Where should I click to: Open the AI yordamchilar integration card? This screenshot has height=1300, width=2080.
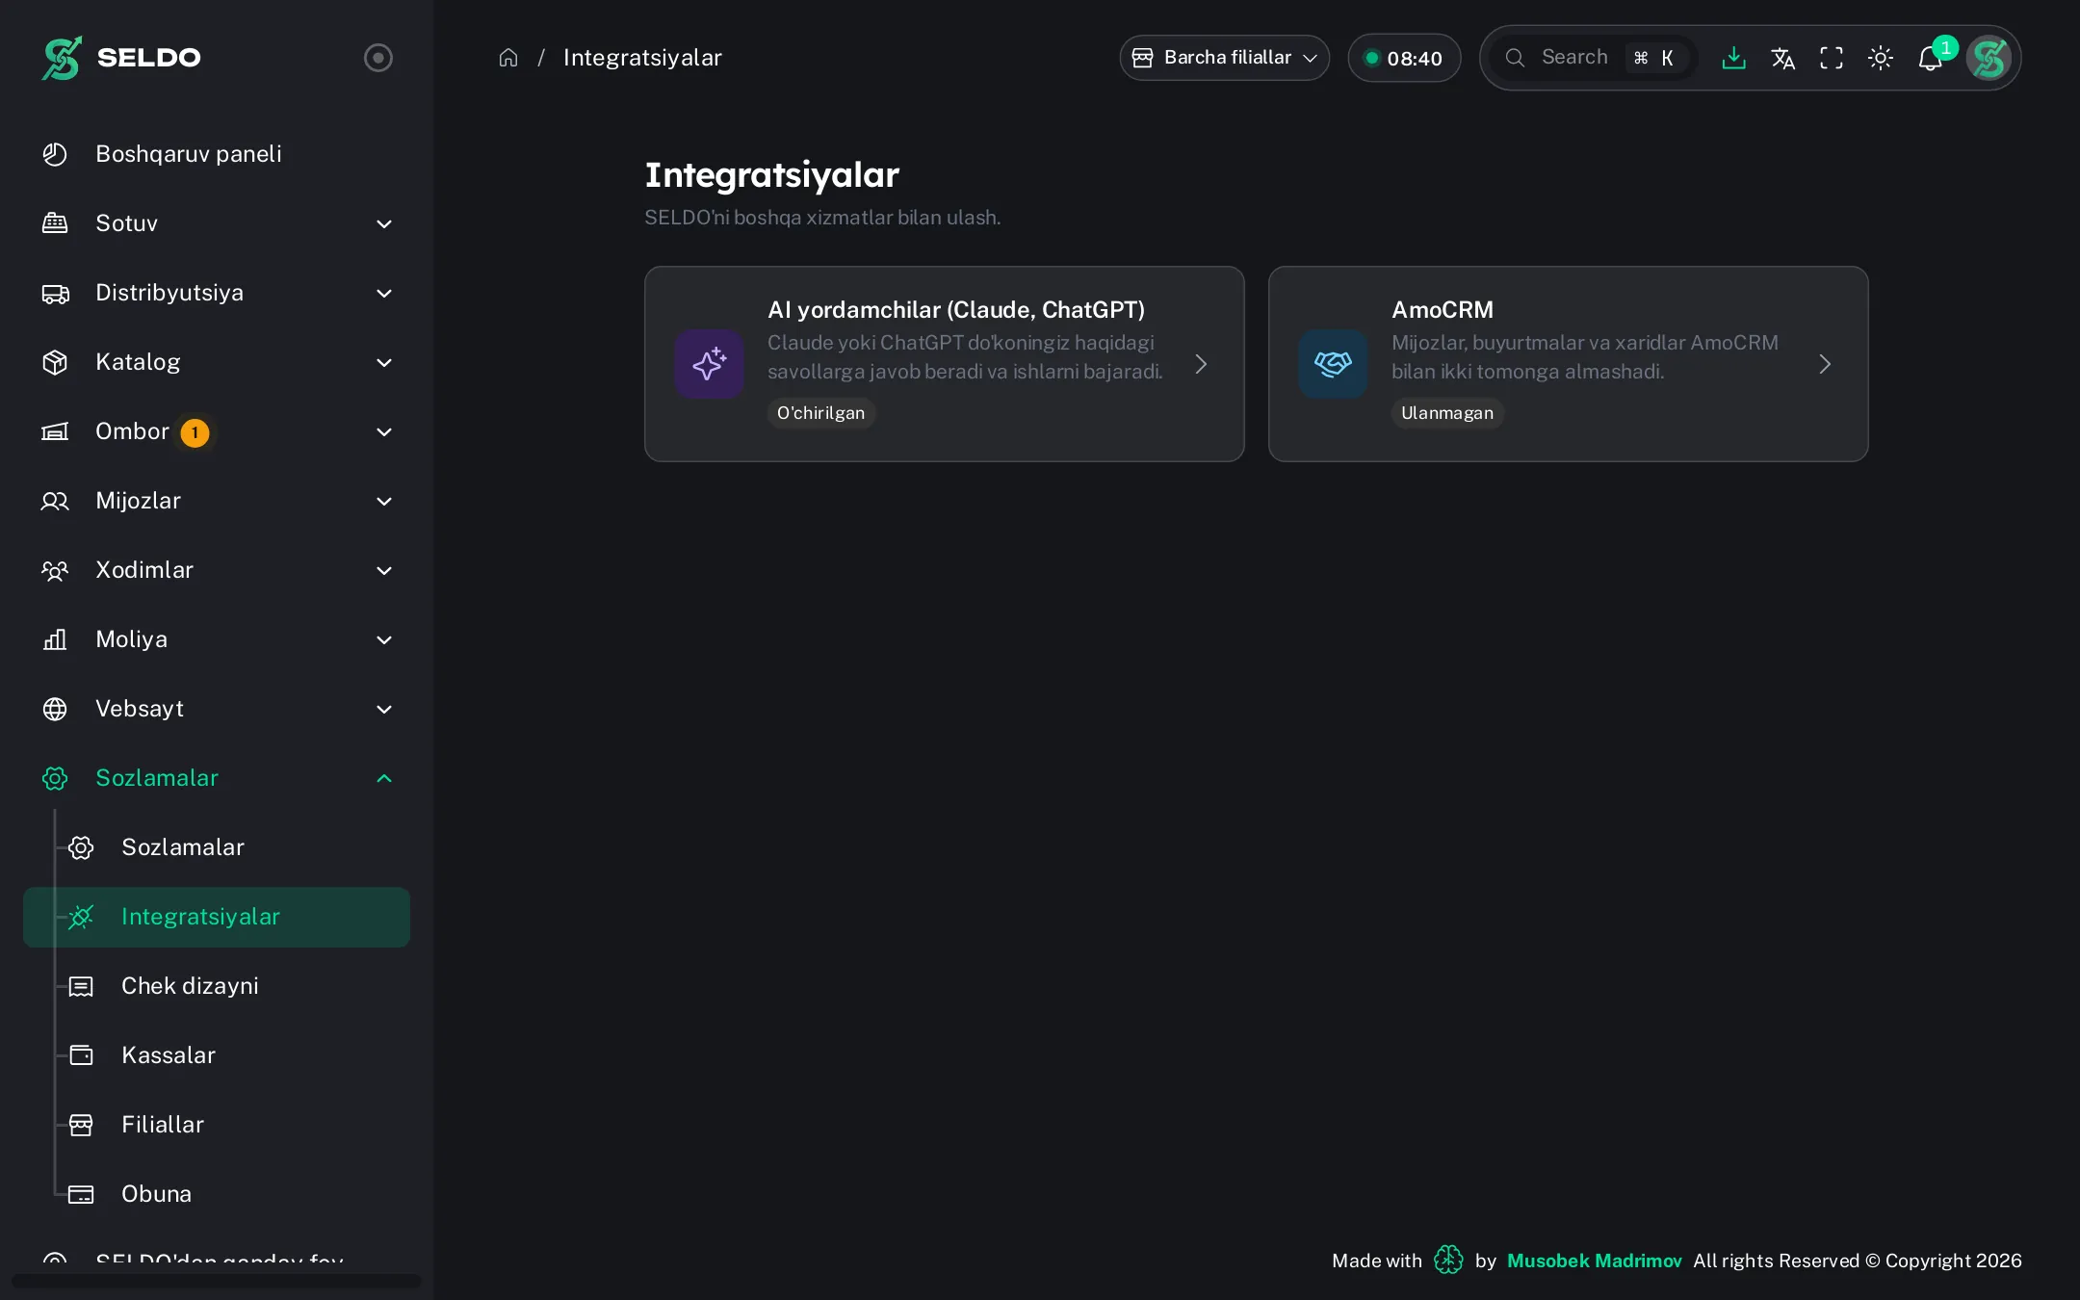[x=945, y=364]
